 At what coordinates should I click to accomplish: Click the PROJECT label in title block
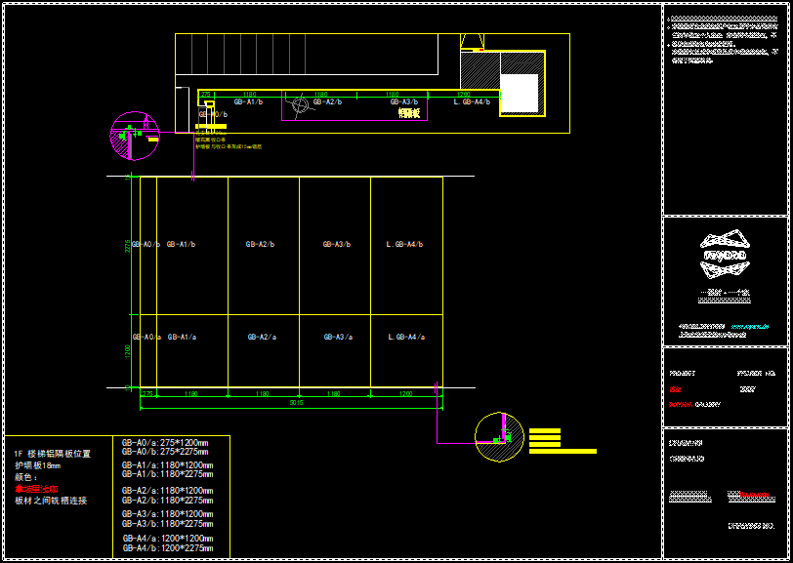click(x=683, y=374)
